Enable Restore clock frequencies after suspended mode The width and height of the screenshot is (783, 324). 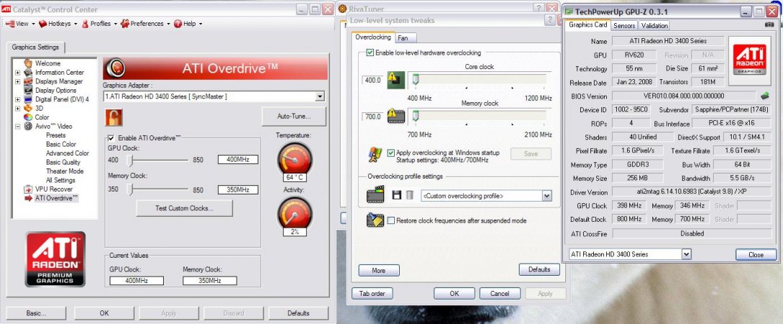(391, 220)
